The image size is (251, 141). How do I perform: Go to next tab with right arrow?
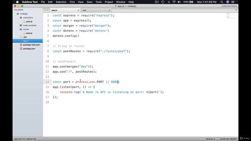(48, 10)
